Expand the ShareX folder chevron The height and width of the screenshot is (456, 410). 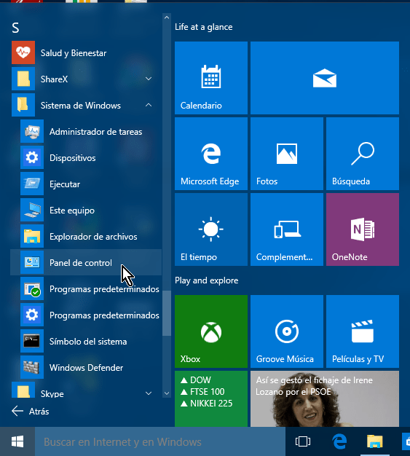[149, 79]
